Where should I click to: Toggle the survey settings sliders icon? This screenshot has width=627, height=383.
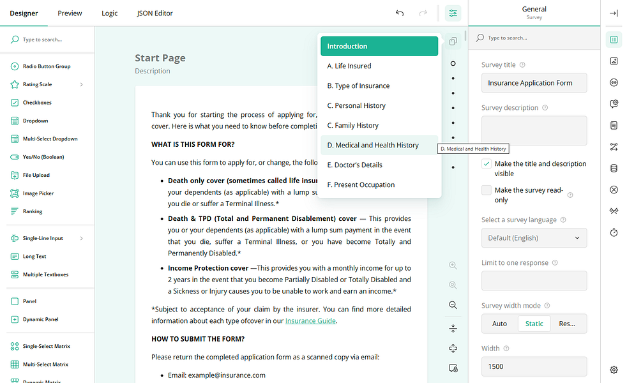453,13
